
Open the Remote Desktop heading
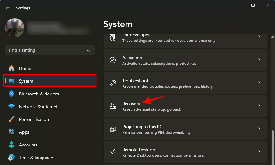(139, 150)
